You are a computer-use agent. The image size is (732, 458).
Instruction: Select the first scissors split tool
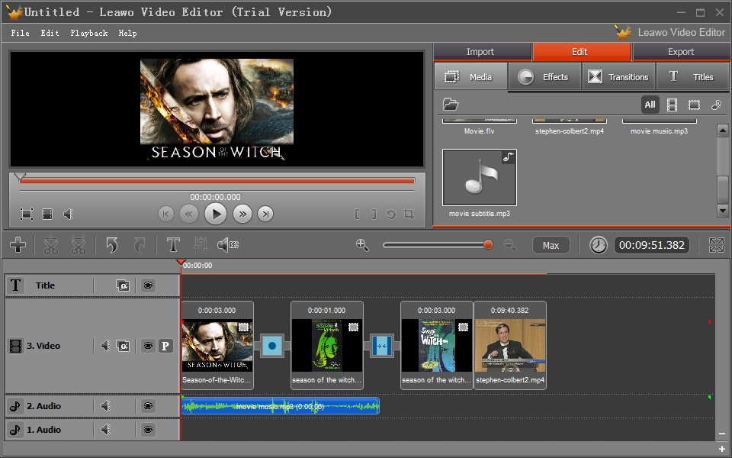[x=51, y=245]
